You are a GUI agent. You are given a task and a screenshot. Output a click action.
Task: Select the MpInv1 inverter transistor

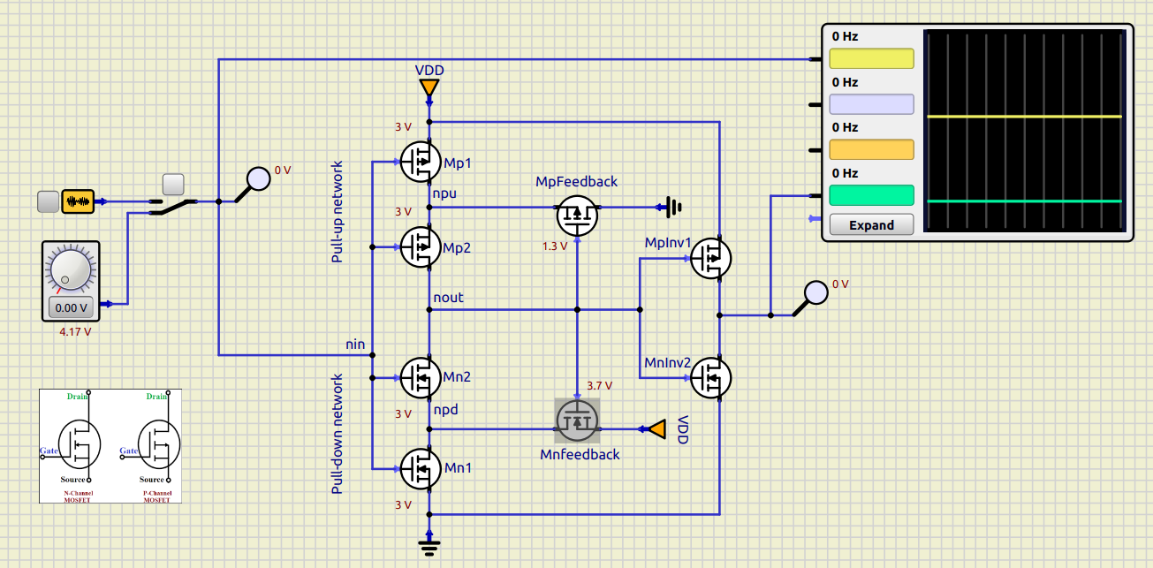point(710,258)
